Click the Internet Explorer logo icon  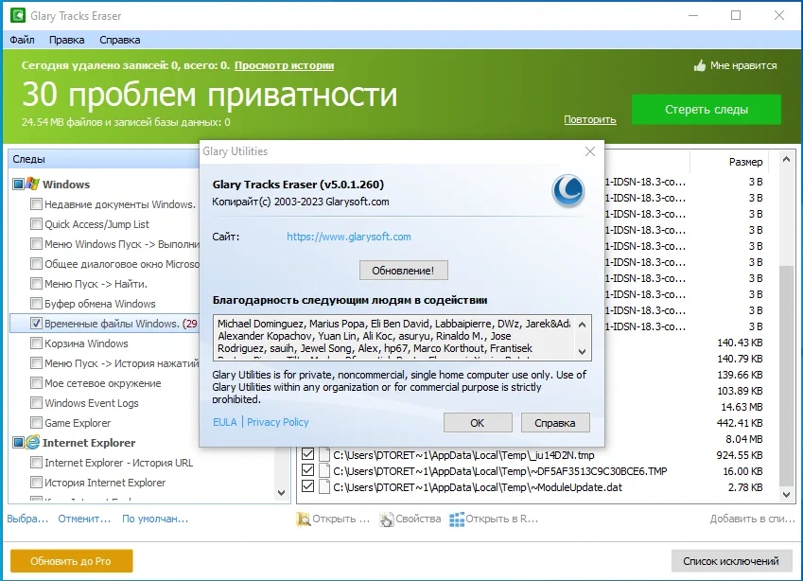[x=32, y=442]
